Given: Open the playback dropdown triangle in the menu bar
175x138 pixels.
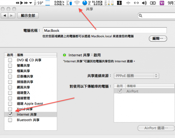Looking at the screenshot, I should pyautogui.click(x=31, y=3).
